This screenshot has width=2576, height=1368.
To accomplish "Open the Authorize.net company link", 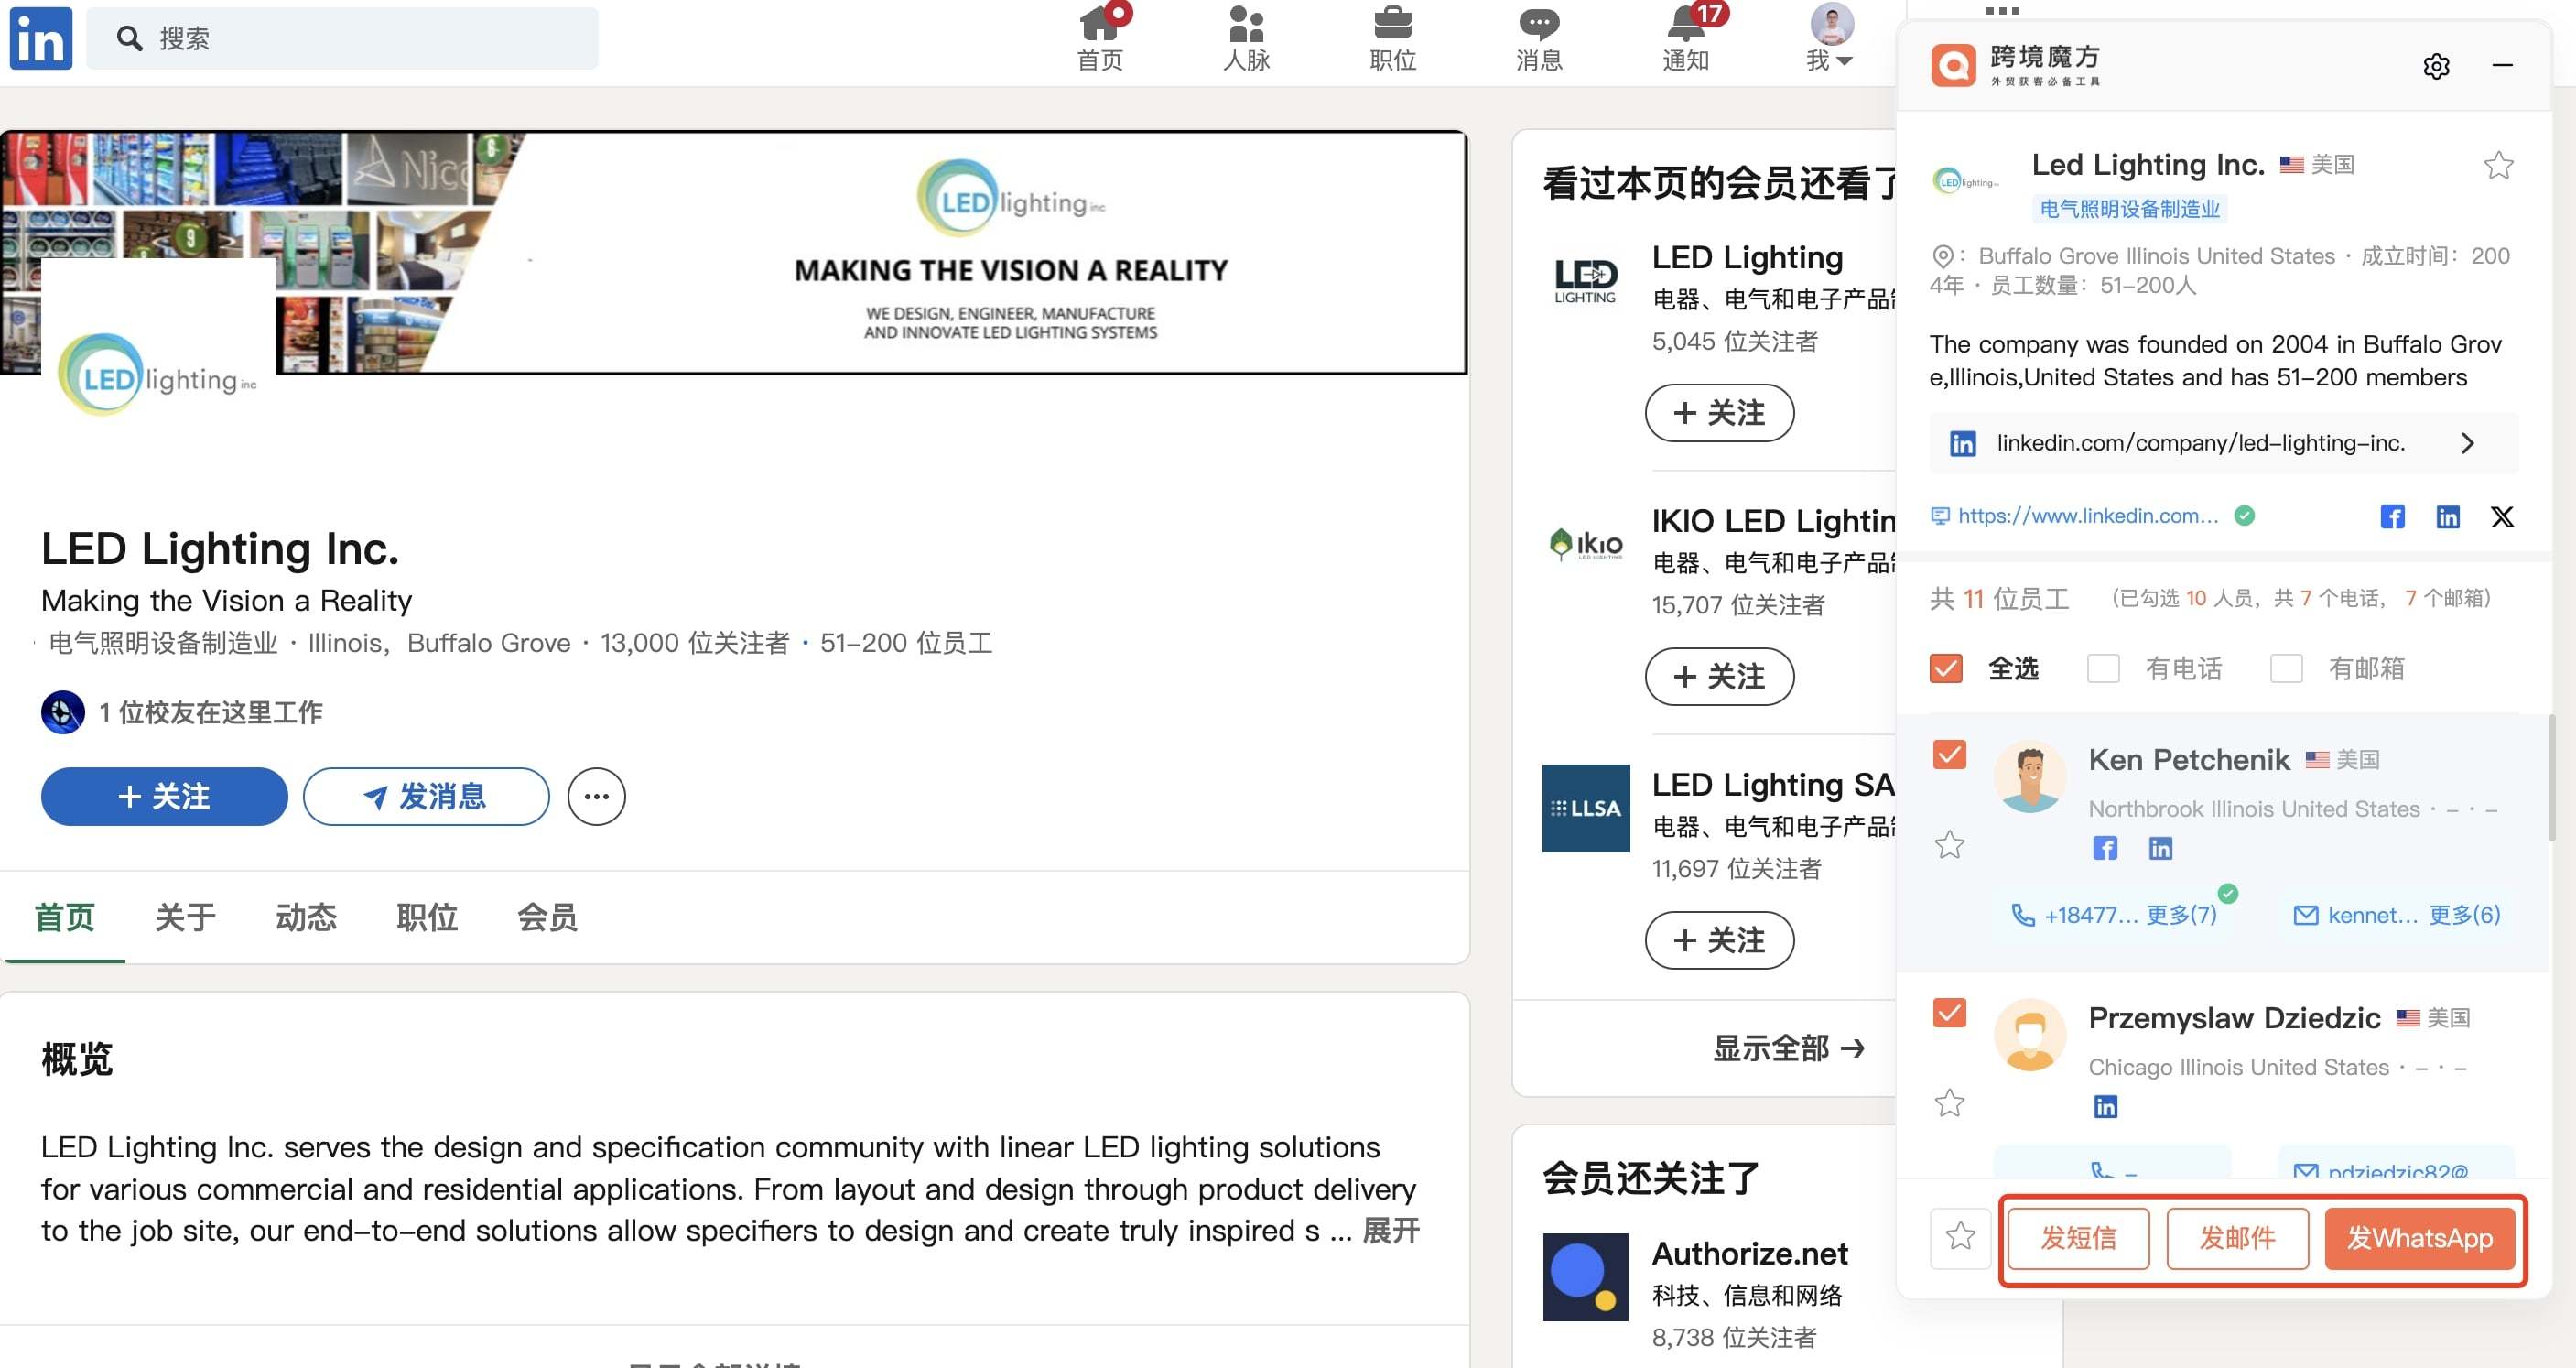I will point(1749,1253).
